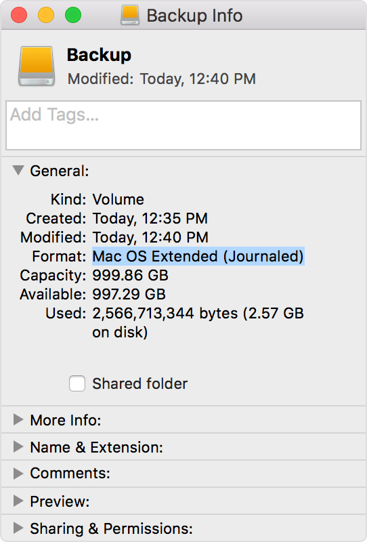Expand the Name & Extension section
The height and width of the screenshot is (542, 367).
pyautogui.click(x=18, y=446)
